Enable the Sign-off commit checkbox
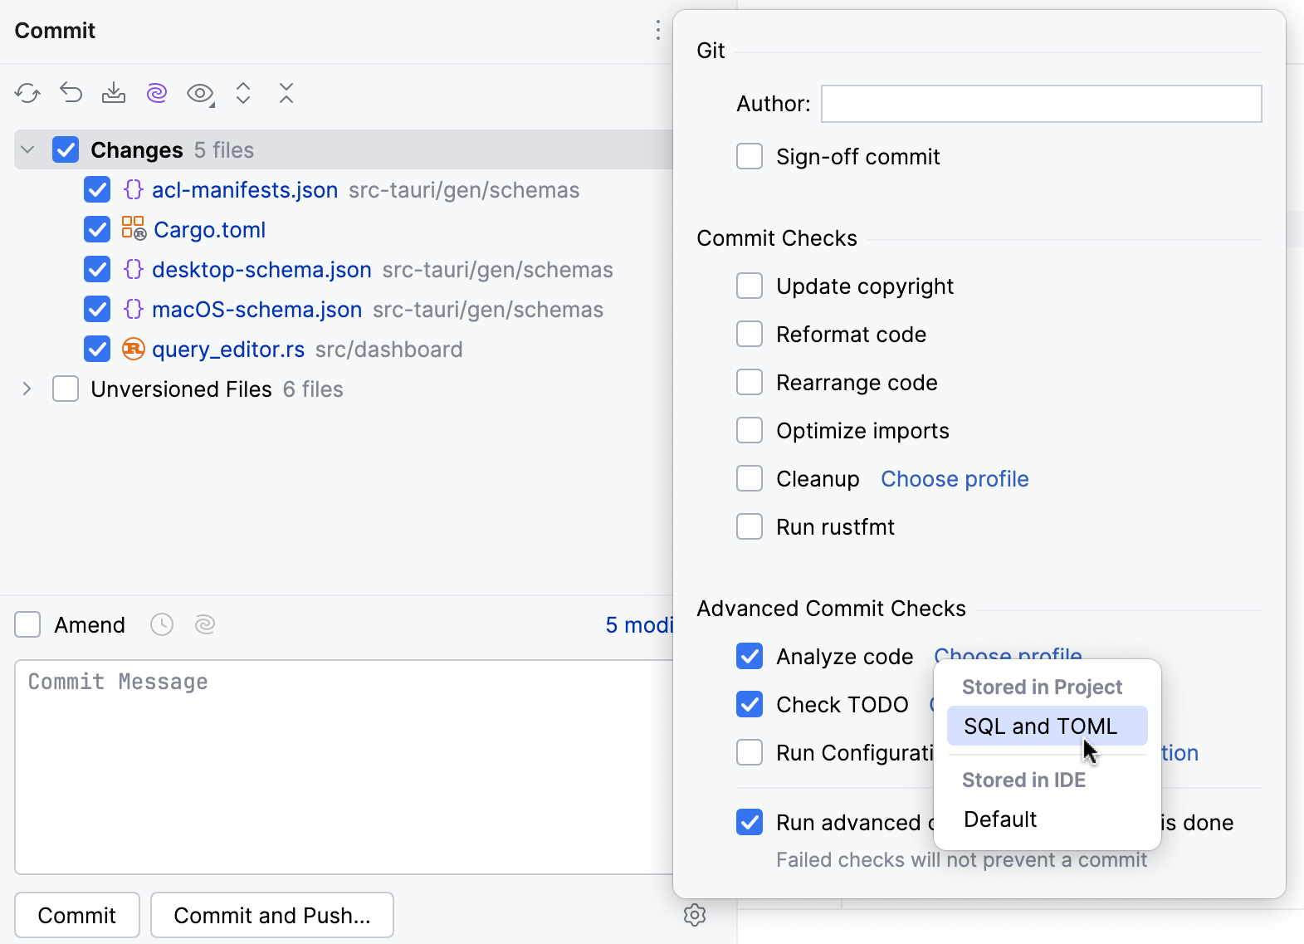This screenshot has width=1304, height=944. click(x=750, y=156)
